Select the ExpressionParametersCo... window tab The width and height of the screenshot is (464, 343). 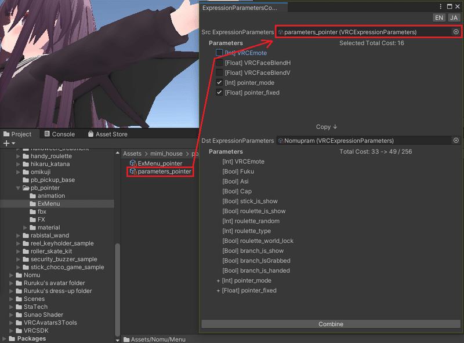243,8
